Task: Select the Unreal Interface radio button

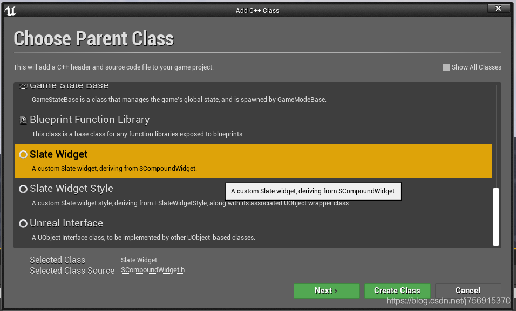Action: pyautogui.click(x=23, y=223)
